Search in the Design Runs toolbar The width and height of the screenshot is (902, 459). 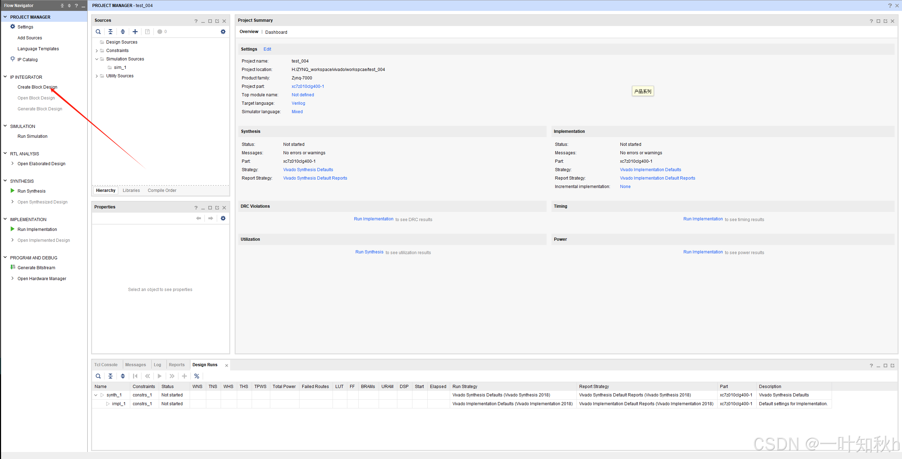[98, 376]
